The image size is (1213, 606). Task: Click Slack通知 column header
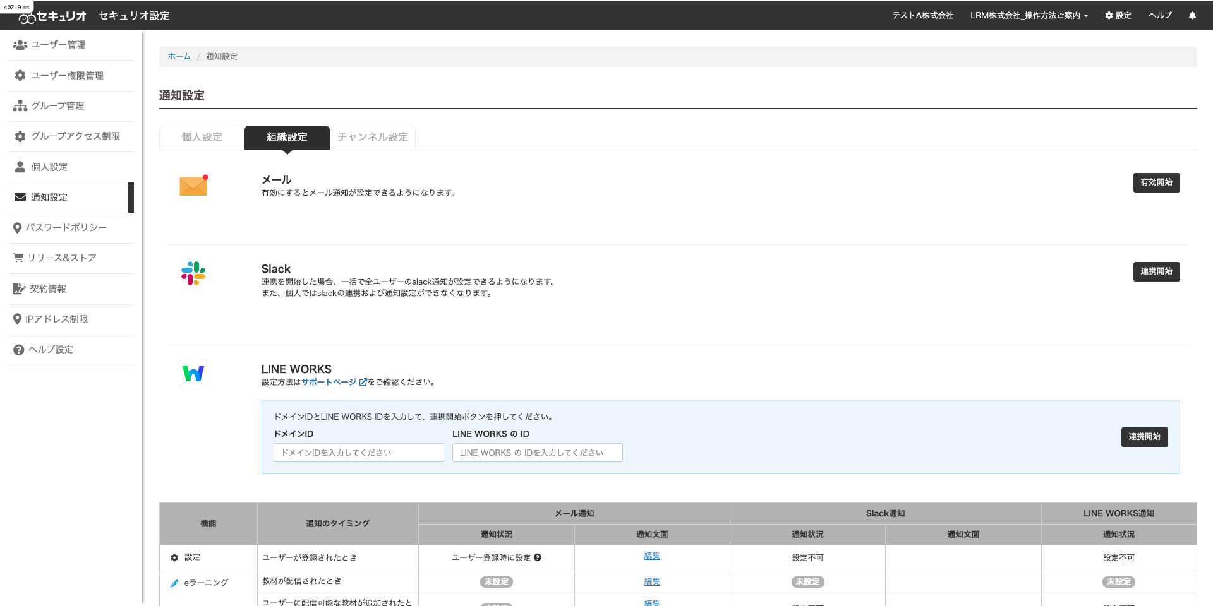coord(885,514)
